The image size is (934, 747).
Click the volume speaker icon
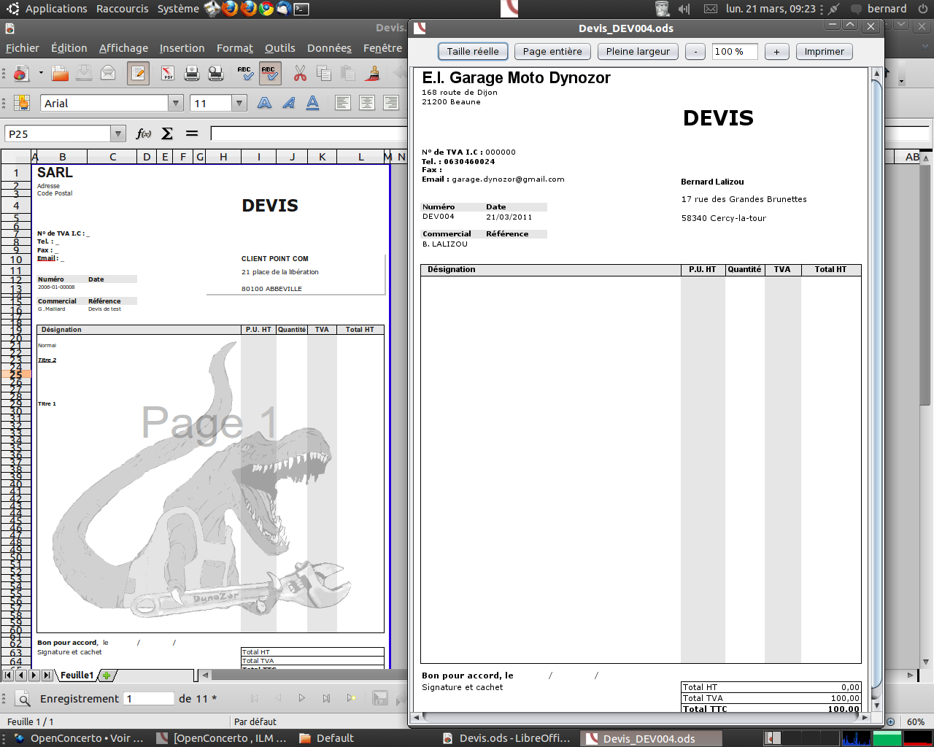pos(684,9)
